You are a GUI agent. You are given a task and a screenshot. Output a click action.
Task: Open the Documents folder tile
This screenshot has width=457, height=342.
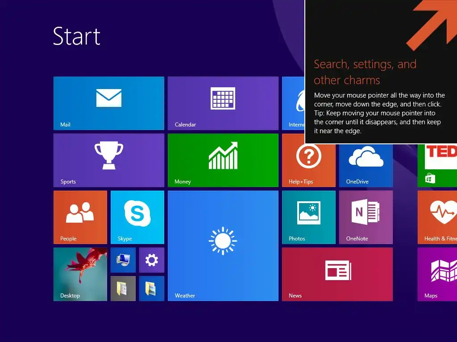[x=123, y=289]
